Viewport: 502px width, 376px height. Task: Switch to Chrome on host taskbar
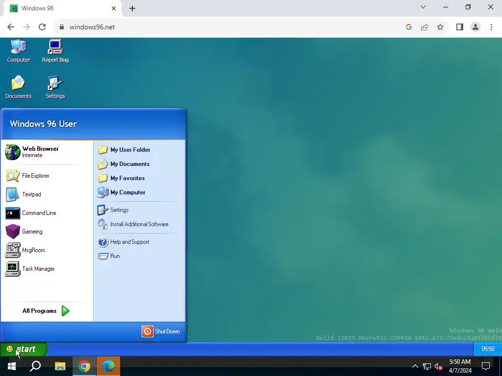point(84,366)
